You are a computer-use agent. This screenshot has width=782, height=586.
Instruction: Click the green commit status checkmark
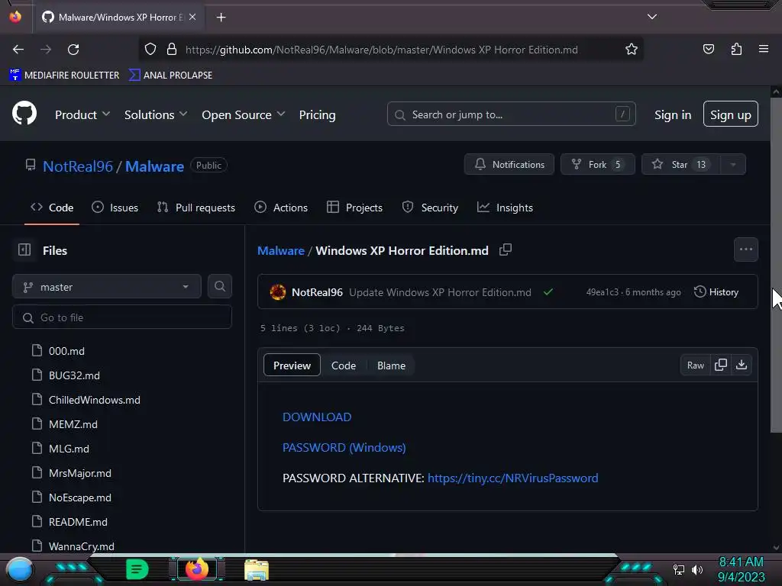coord(548,292)
